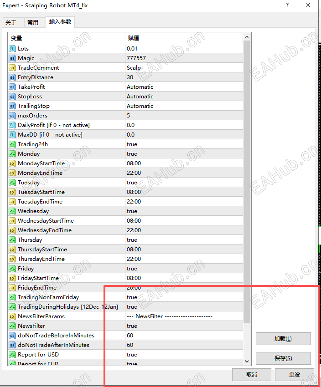
Task: Click the doNotTradeBeforeInMinutes integer icon
Action: point(12,336)
